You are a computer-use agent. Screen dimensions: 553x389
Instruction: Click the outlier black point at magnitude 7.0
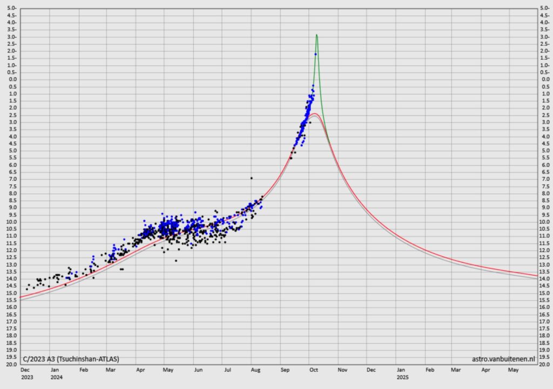252,178
